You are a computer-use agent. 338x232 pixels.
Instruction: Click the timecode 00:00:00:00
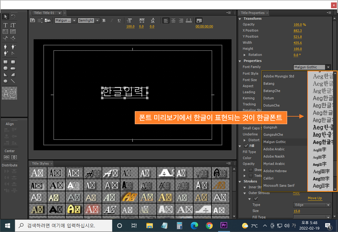pos(204,27)
